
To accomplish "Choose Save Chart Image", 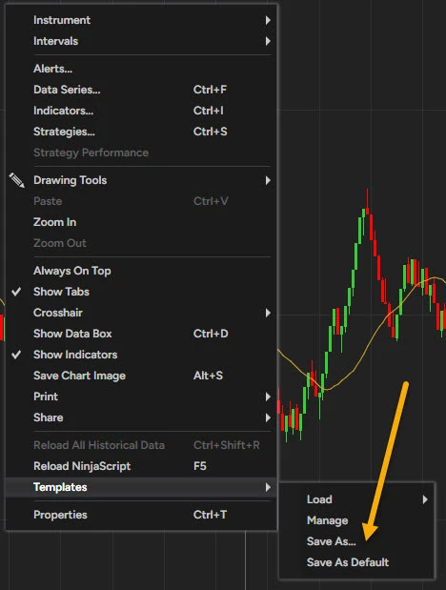I will (x=142, y=376).
